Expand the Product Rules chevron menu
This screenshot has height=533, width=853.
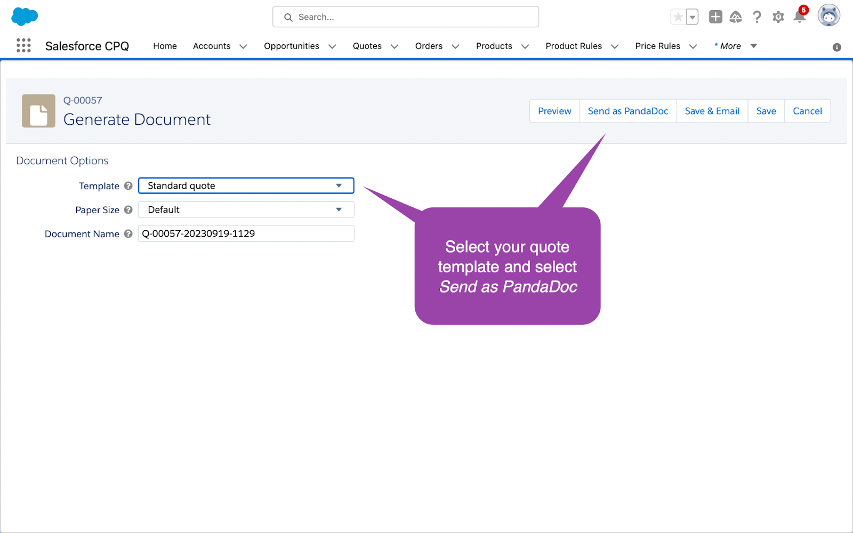tap(615, 46)
